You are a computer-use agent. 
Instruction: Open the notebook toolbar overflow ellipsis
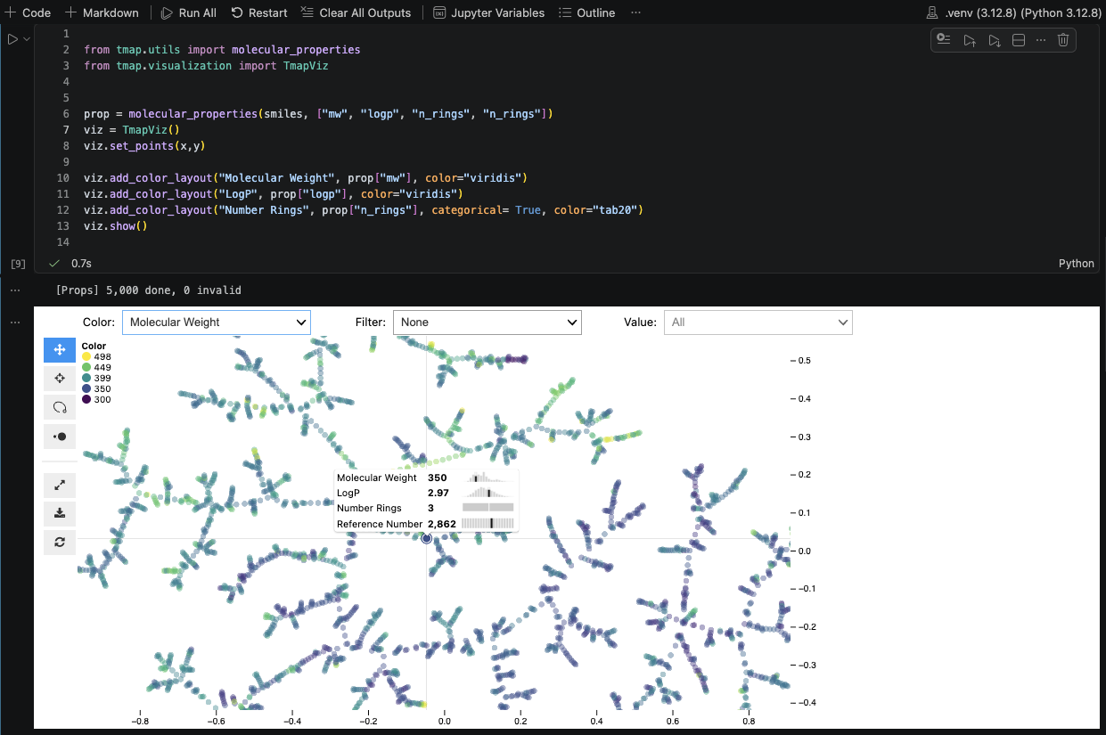[x=635, y=12]
